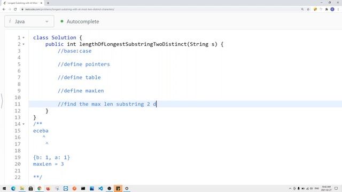This screenshot has height=192, width=342.
Task: Open the taskbar clock and date
Action: (327, 188)
